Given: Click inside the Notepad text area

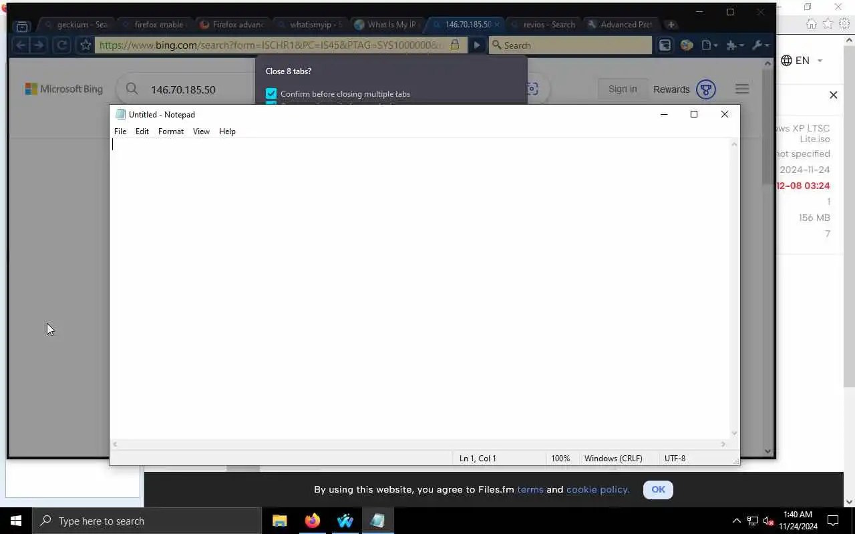Looking at the screenshot, I should [421, 288].
